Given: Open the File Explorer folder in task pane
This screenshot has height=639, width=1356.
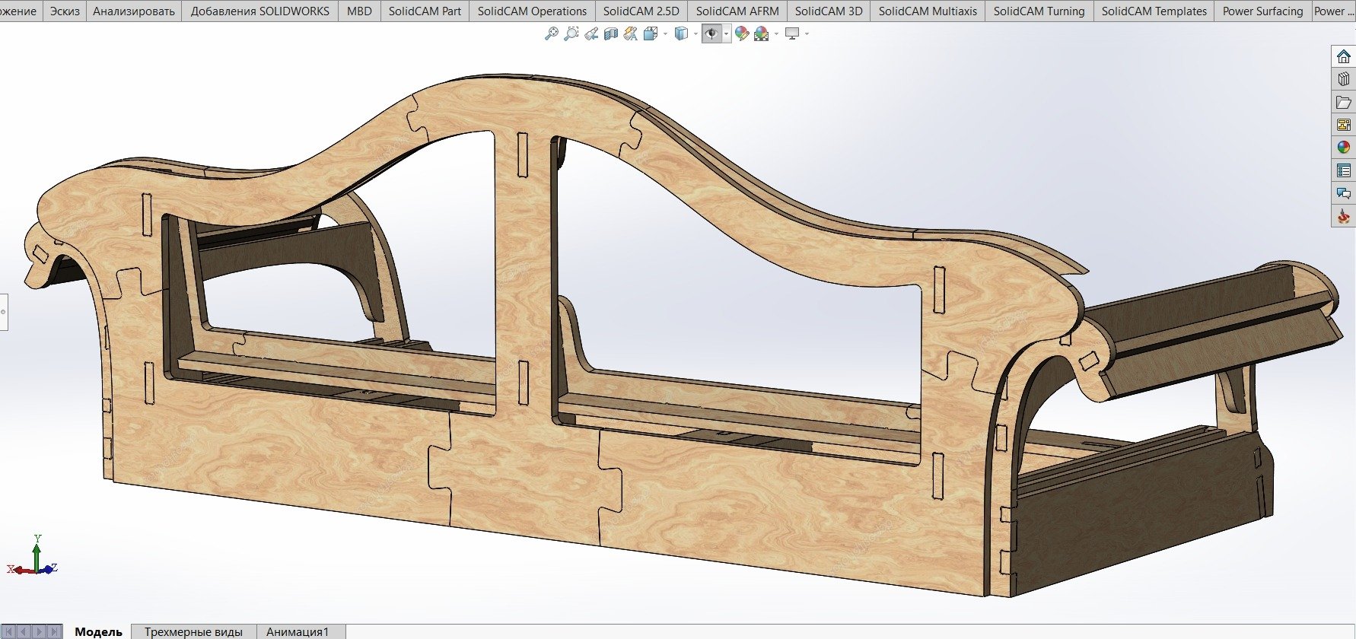Looking at the screenshot, I should pyautogui.click(x=1343, y=102).
